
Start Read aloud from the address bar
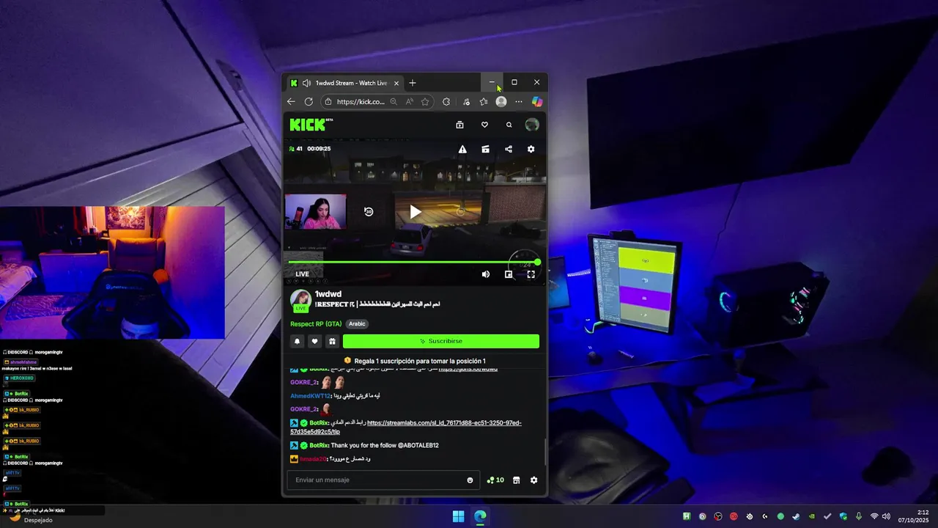pyautogui.click(x=410, y=102)
